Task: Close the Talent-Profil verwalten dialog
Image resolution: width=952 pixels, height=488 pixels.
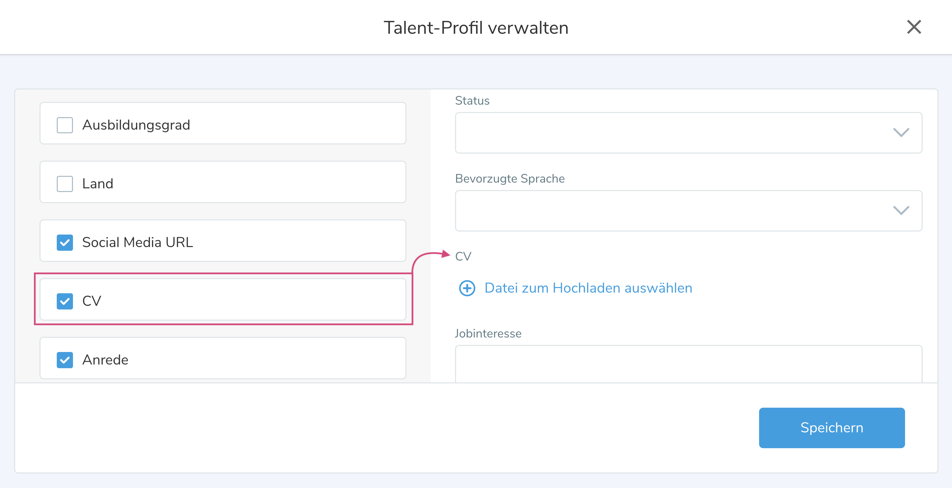Action: pyautogui.click(x=913, y=27)
